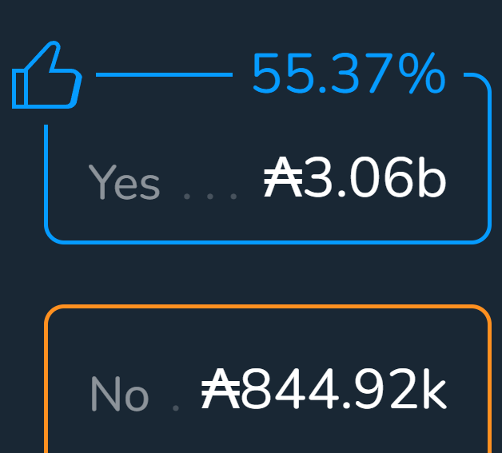Viewport: 502px width, 453px height.
Task: Click the bottom blue border of Yes card
Action: (267, 240)
